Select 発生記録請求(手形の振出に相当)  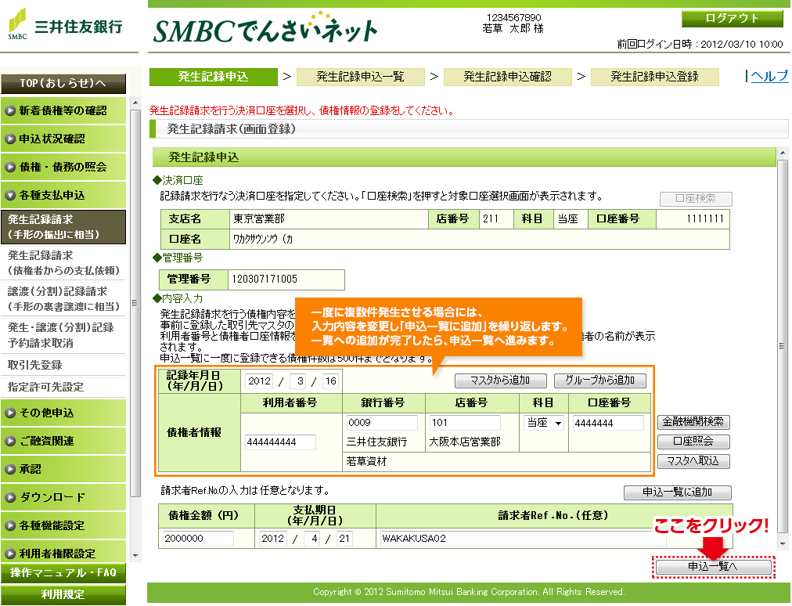click(63, 227)
